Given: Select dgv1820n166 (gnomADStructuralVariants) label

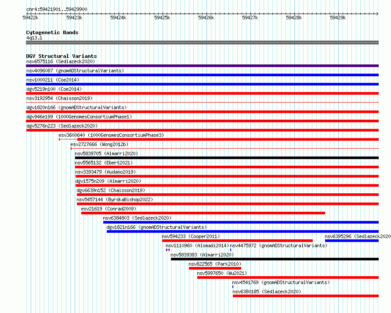Looking at the screenshot, I should tap(76, 107).
